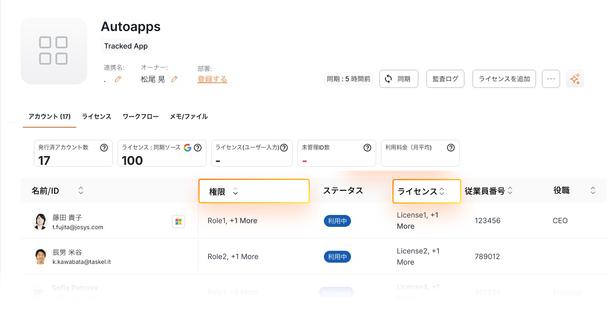Click the ライセンスを追加 button

point(504,79)
